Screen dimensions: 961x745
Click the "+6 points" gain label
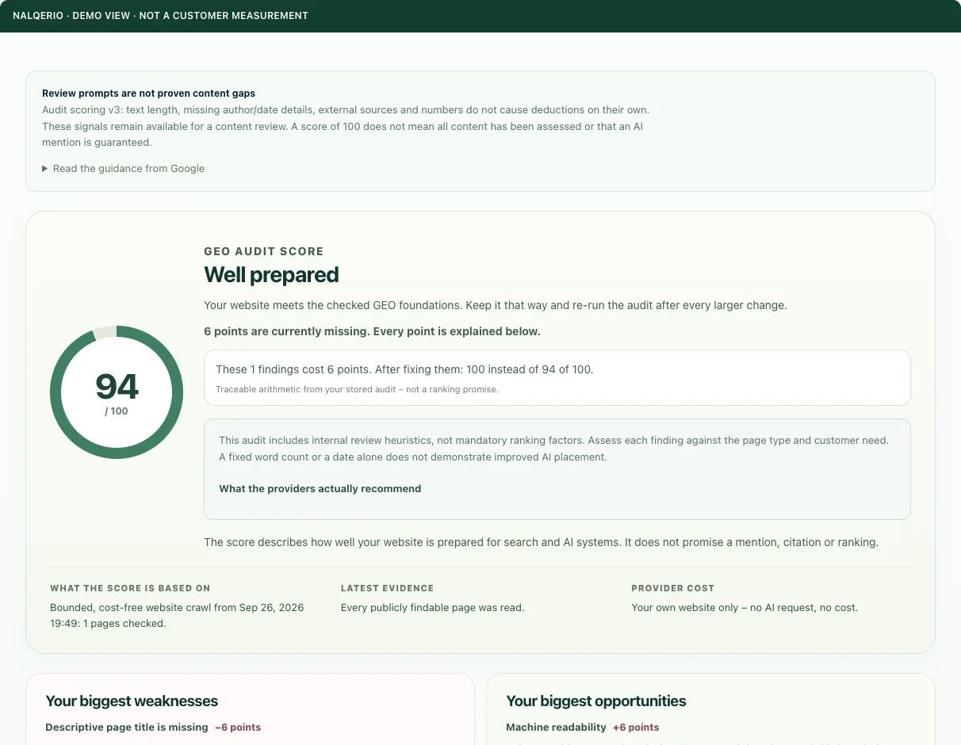point(636,727)
